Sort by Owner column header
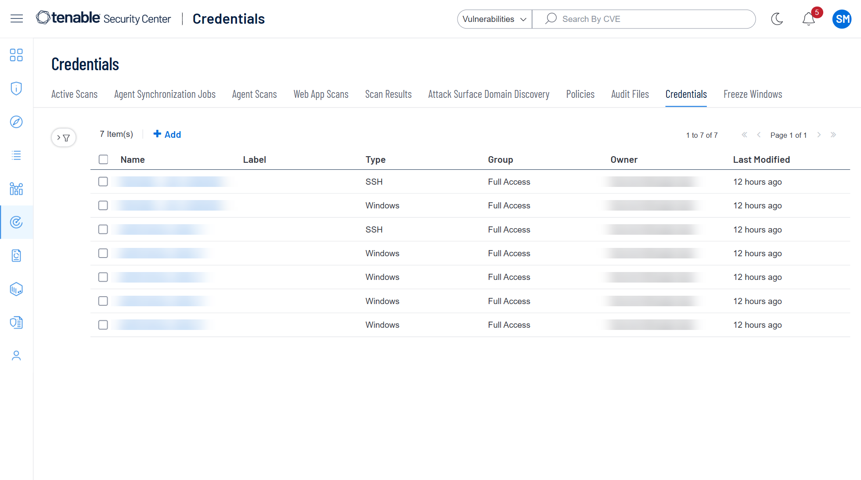Viewport: 861px width, 480px height. [624, 160]
